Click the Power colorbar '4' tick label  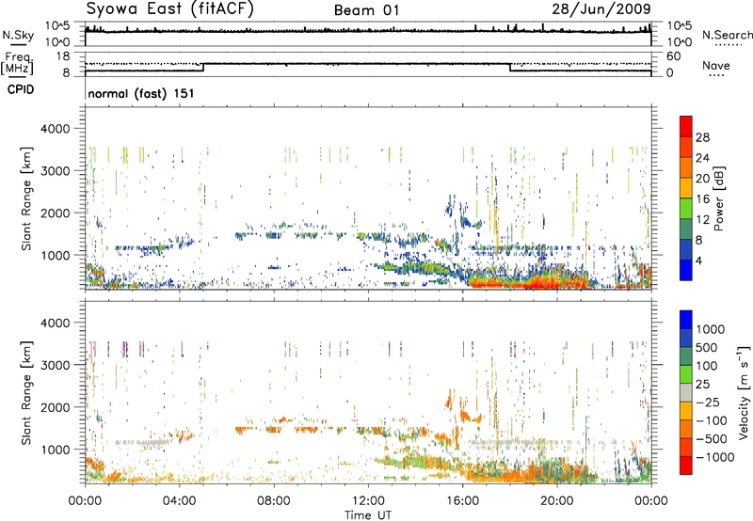[x=698, y=260]
